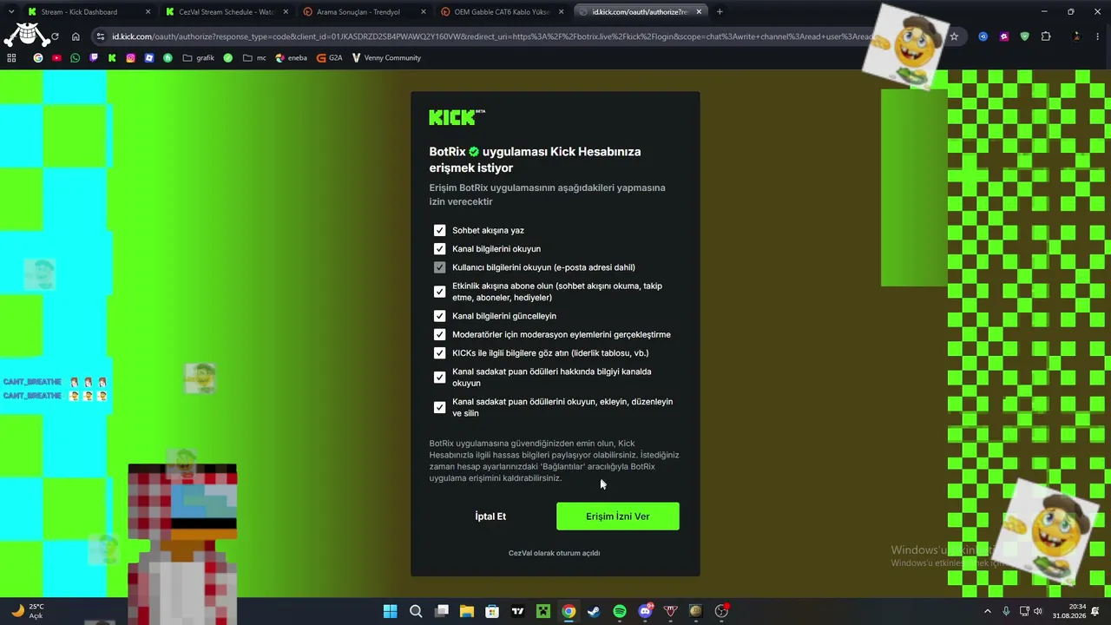Screen dimensions: 1111x625
Task: Open the browser extensions puzzle menu
Action: point(1046,36)
